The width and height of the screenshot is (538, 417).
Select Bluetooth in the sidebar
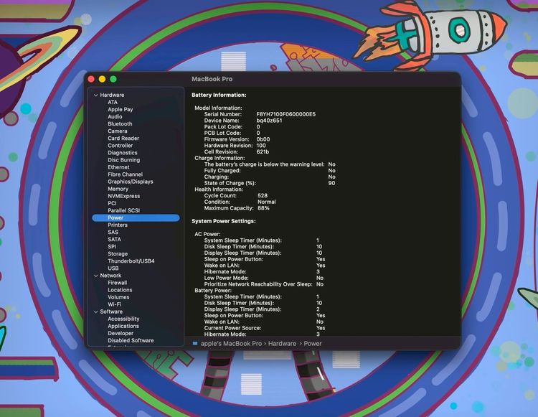[120, 124]
